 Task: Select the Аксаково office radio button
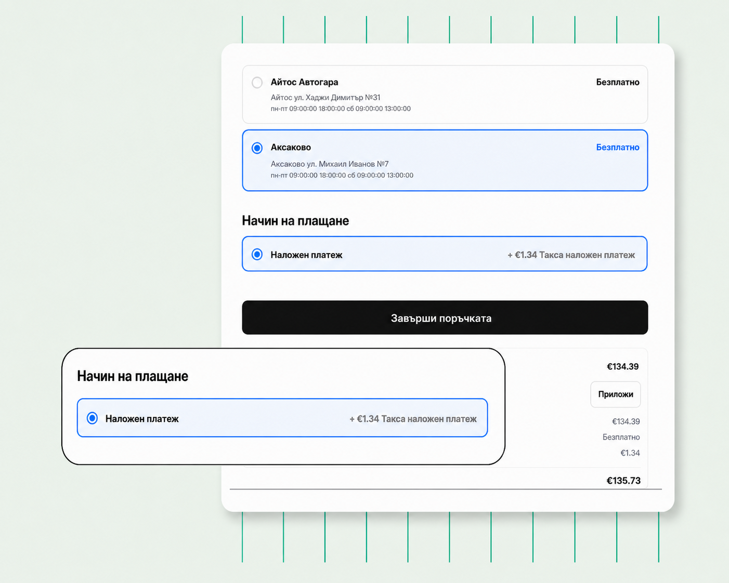point(257,148)
